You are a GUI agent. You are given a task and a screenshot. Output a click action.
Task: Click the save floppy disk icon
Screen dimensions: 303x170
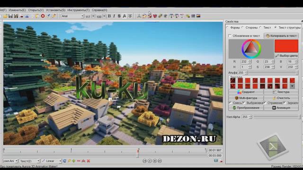click(10, 16)
